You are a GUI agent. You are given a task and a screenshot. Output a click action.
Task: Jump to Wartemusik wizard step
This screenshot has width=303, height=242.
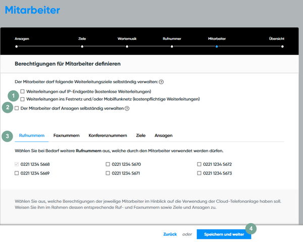pyautogui.click(x=127, y=46)
